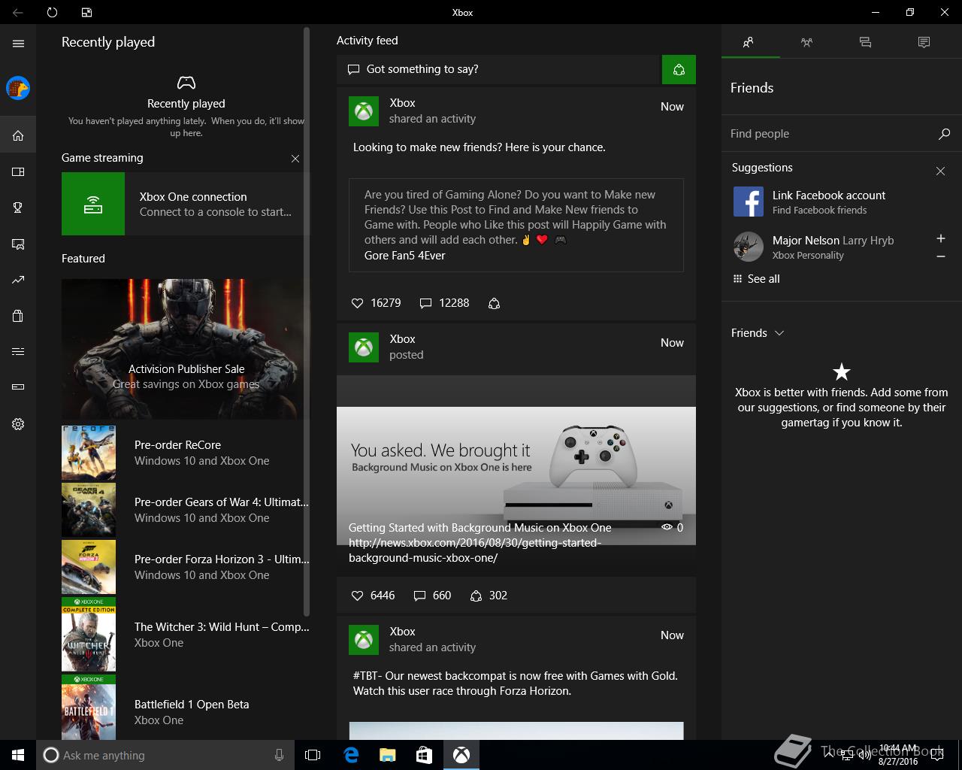
Task: Click Cortana 'Ask me anything' search box
Action: click(164, 755)
